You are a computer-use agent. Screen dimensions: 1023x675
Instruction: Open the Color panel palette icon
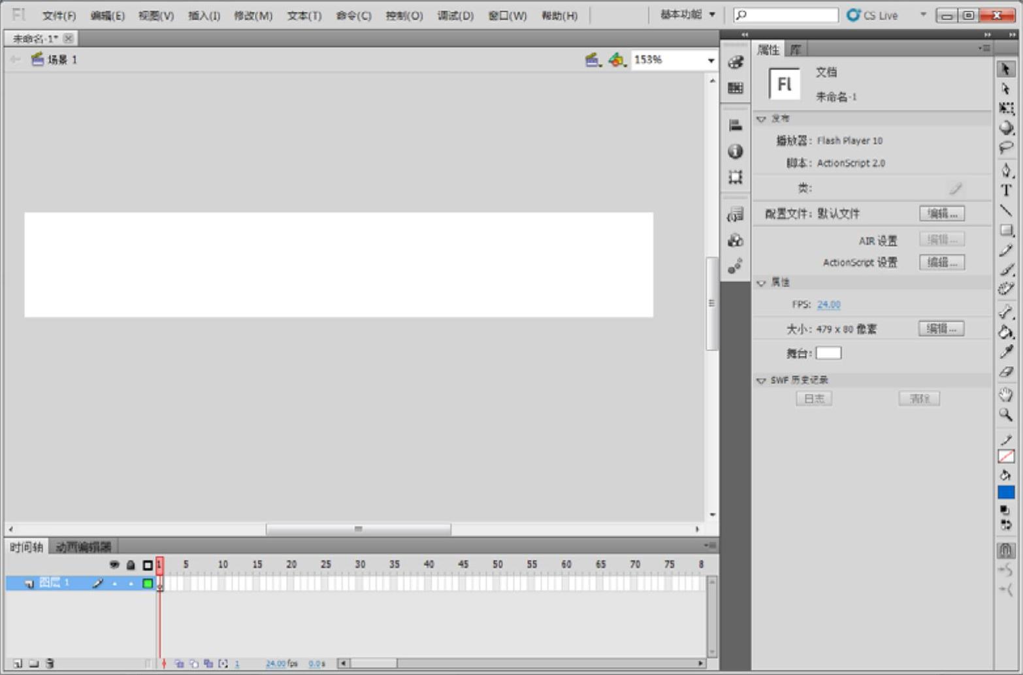pyautogui.click(x=736, y=62)
